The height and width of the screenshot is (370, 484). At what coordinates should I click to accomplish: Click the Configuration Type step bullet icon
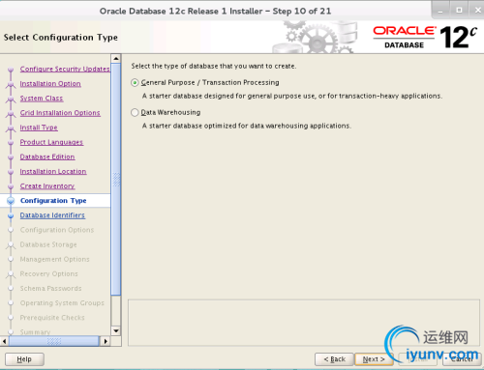[11, 201]
